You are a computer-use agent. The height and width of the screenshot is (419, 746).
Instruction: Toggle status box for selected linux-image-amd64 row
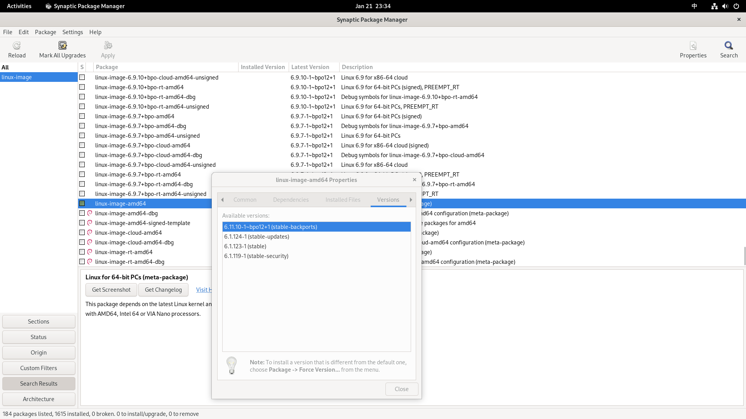point(82,203)
